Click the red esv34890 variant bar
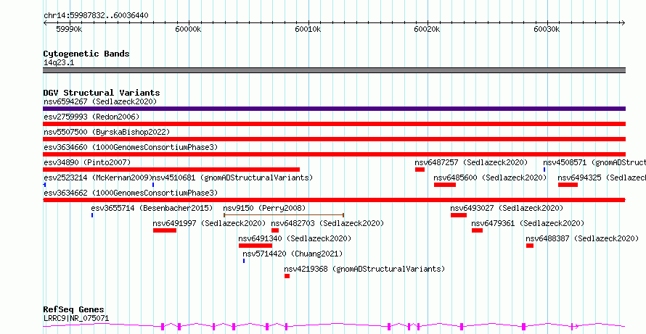Viewport: 646px width, 334px height. click(171, 170)
